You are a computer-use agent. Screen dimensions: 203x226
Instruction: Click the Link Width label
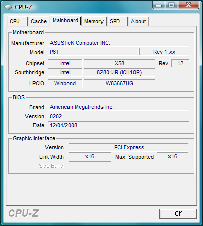click(51, 157)
